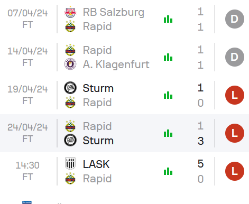Viewport: 249px width, 204px height.
Task: Open Sturm team in 24/04/24 match
Action: coord(98,141)
